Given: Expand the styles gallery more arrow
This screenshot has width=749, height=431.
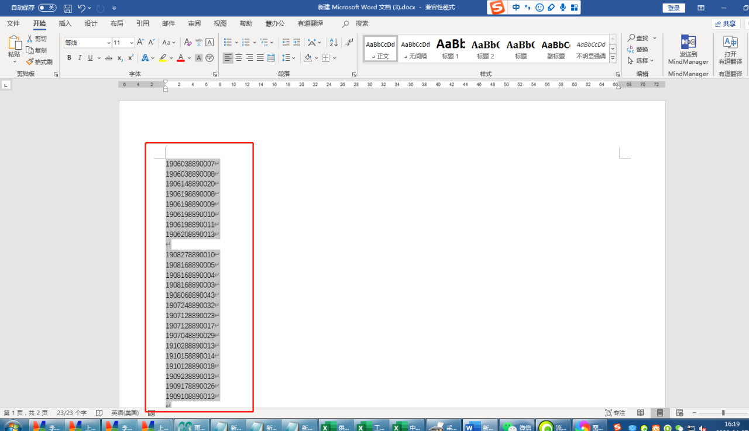Looking at the screenshot, I should [x=613, y=58].
